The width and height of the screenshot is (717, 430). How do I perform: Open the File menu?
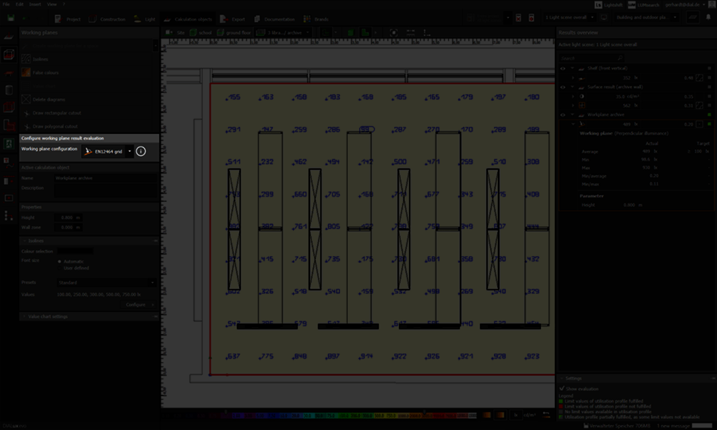[6, 4]
